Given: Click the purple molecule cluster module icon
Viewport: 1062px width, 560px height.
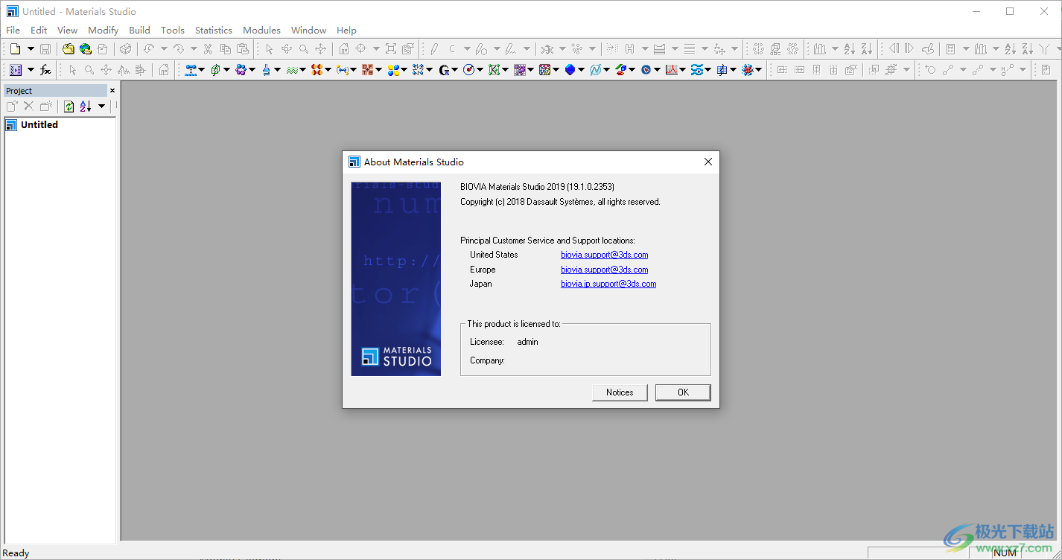Looking at the screenshot, I should 241,70.
